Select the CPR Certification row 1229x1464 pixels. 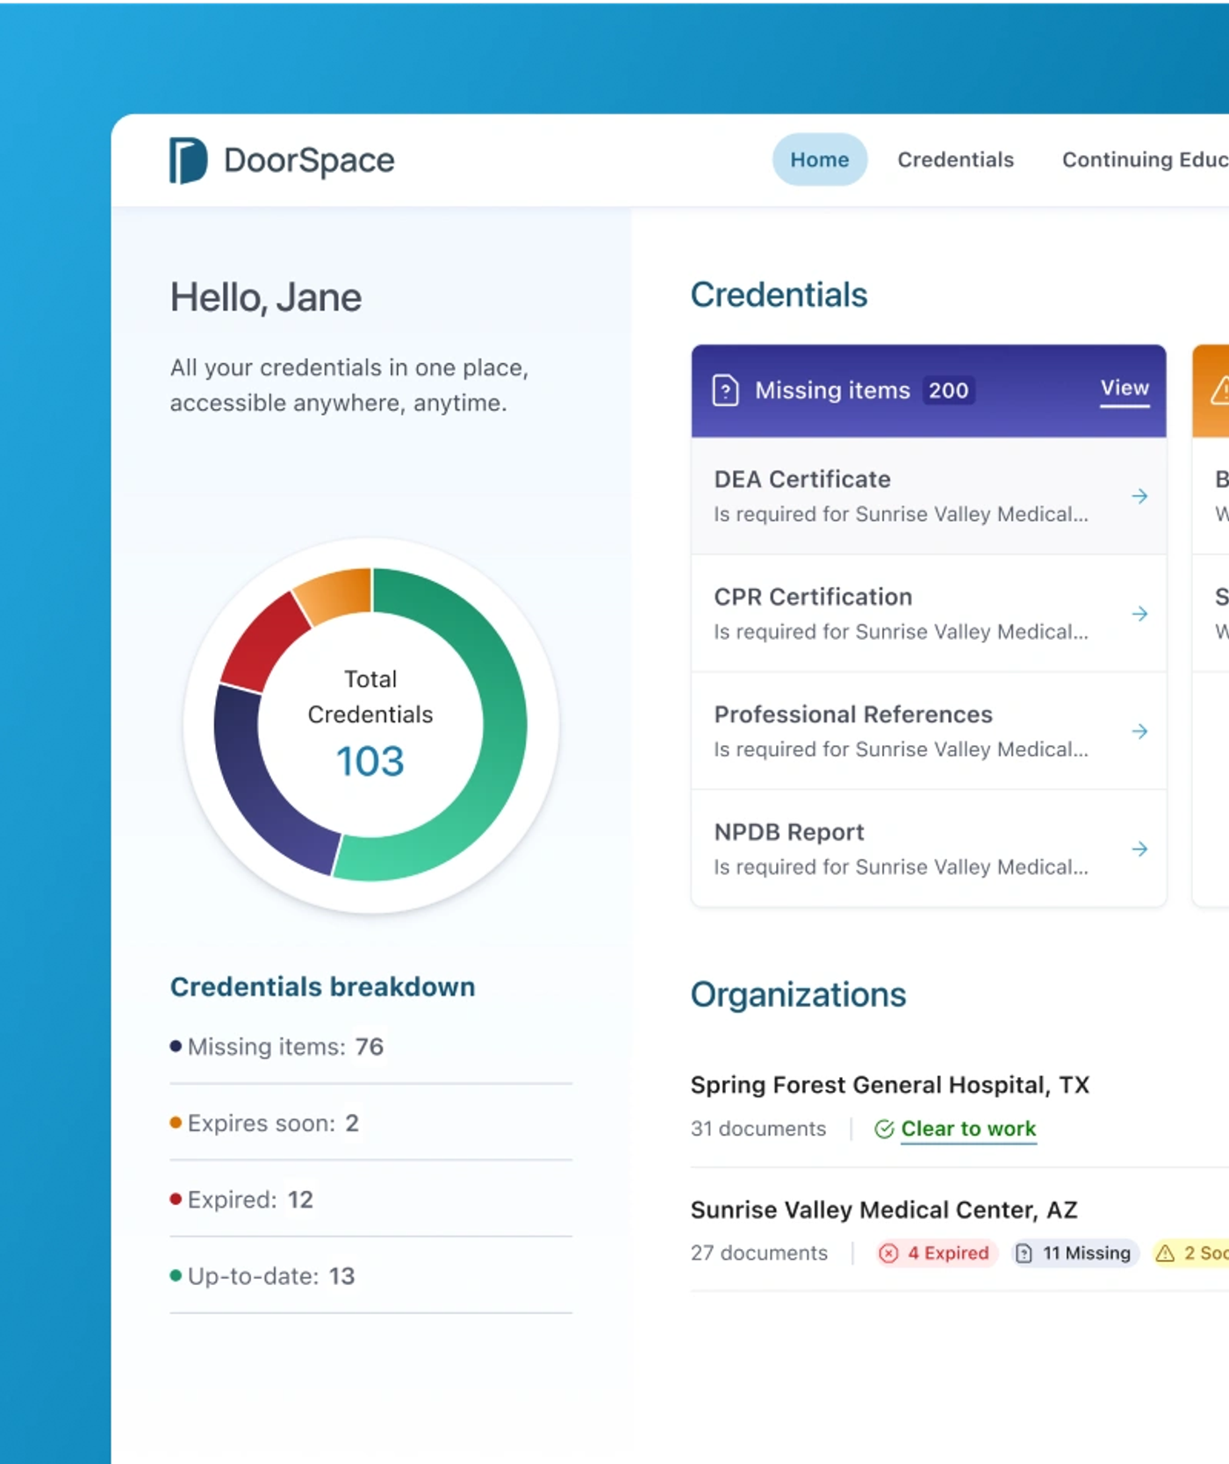[929, 614]
